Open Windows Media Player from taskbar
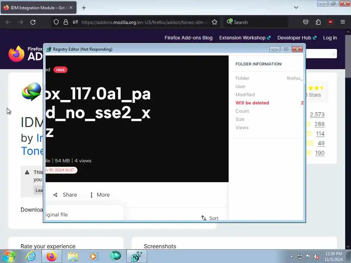The image size is (351, 263). pyautogui.click(x=94, y=256)
